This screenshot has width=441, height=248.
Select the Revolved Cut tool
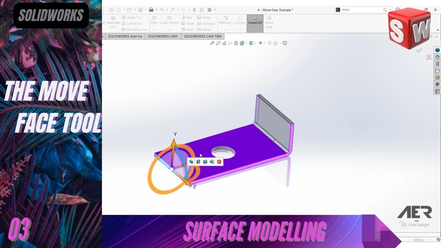[113, 22]
